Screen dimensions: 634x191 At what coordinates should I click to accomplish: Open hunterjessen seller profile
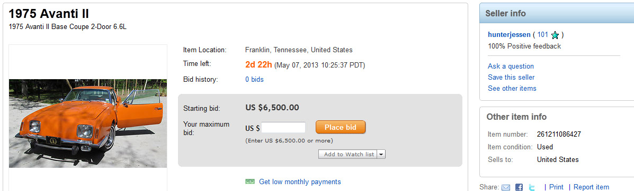[509, 35]
